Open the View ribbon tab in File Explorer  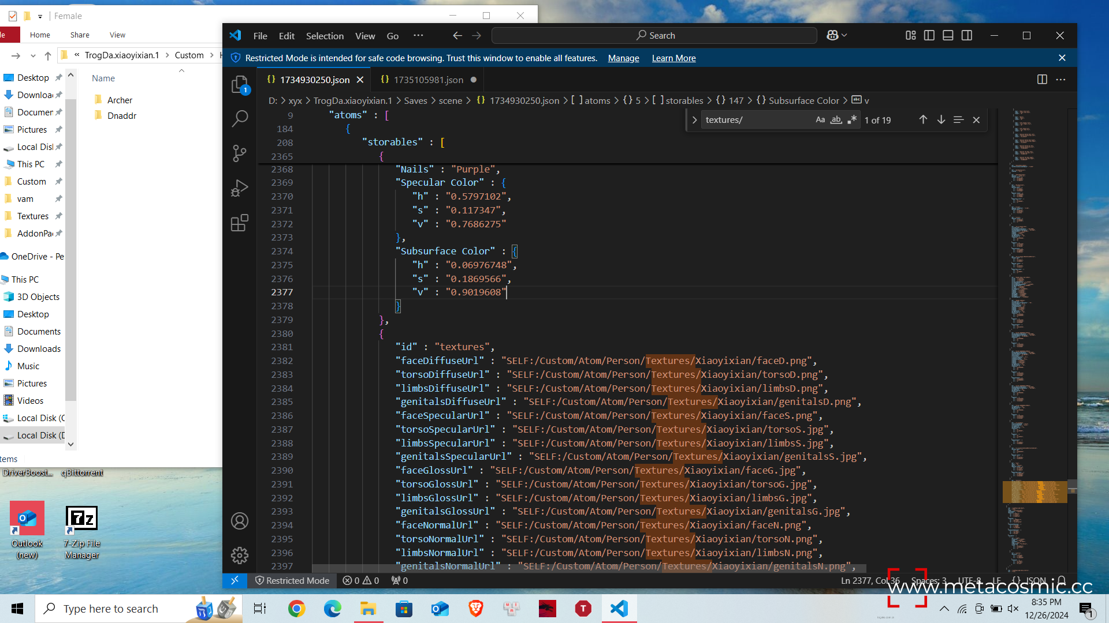[x=117, y=35]
